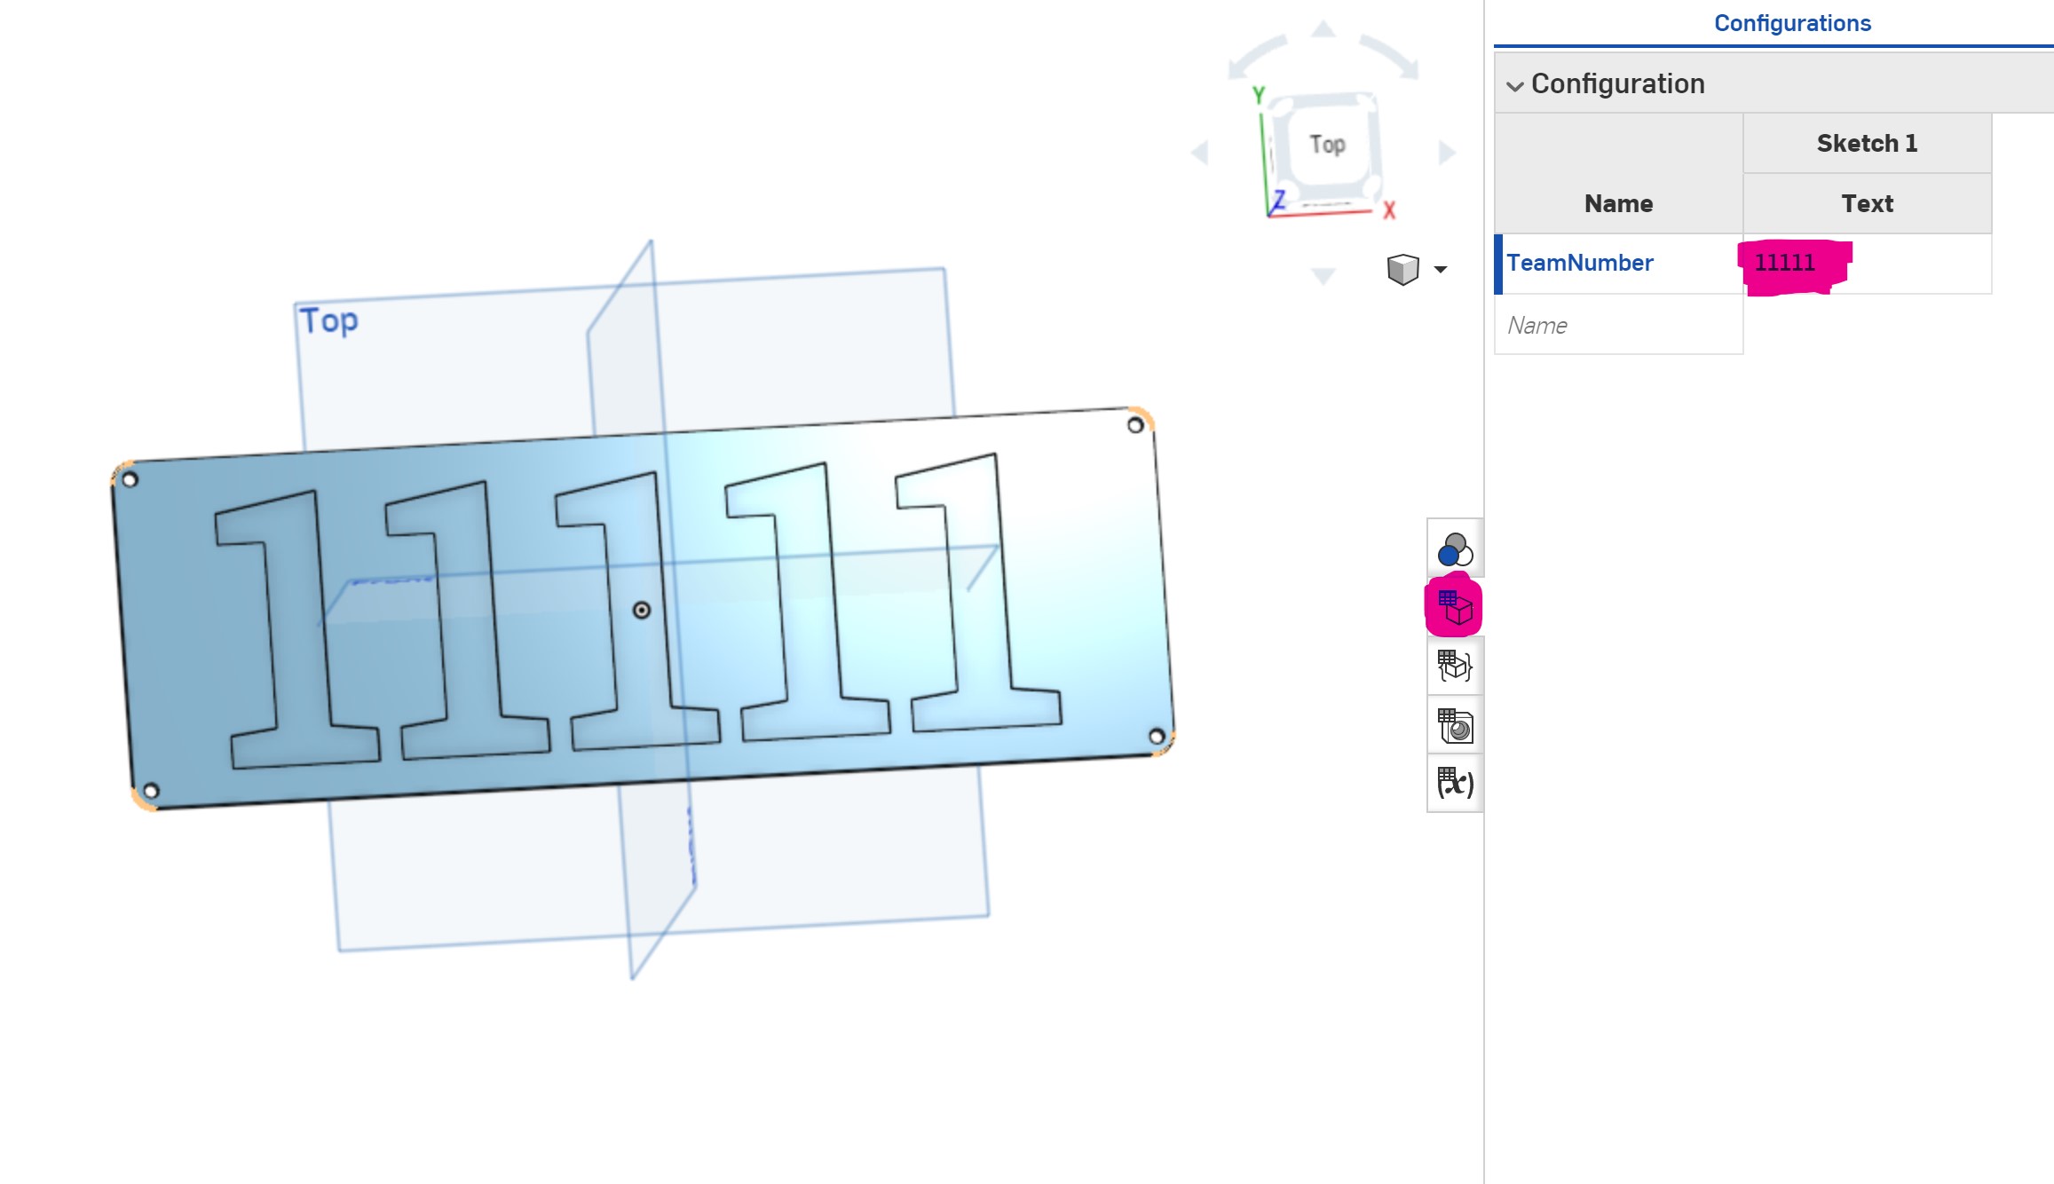Click the shaded view cube icon
This screenshot has height=1184, width=2054.
pyautogui.click(x=1402, y=269)
